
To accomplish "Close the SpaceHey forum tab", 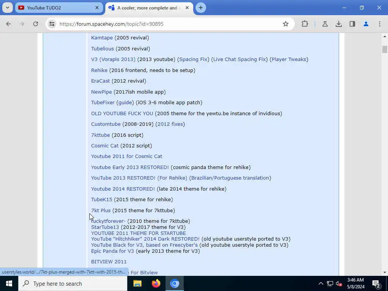I will (x=187, y=8).
